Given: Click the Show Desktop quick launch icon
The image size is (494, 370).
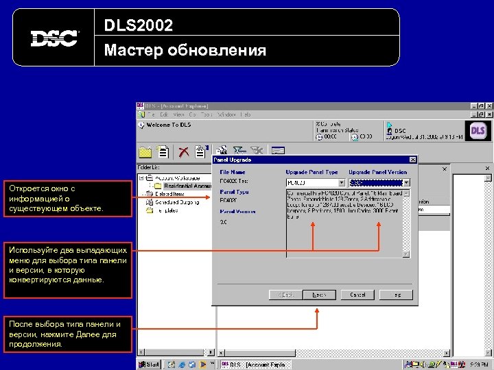Looking at the screenshot, I should click(172, 365).
